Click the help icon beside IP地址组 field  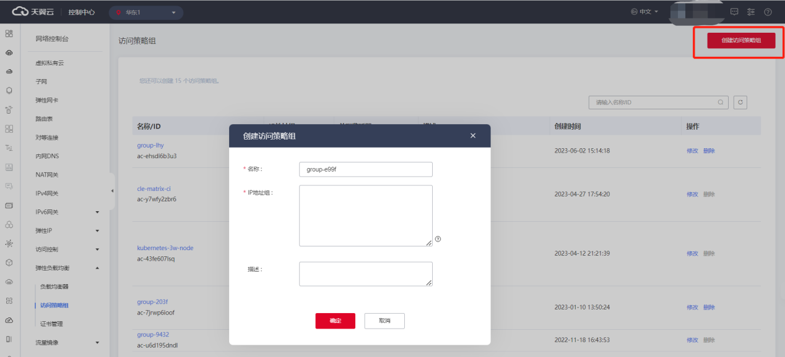438,239
